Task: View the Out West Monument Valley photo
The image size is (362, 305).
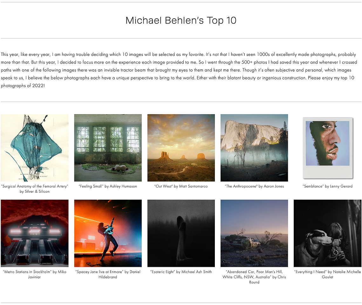Action: [181, 148]
